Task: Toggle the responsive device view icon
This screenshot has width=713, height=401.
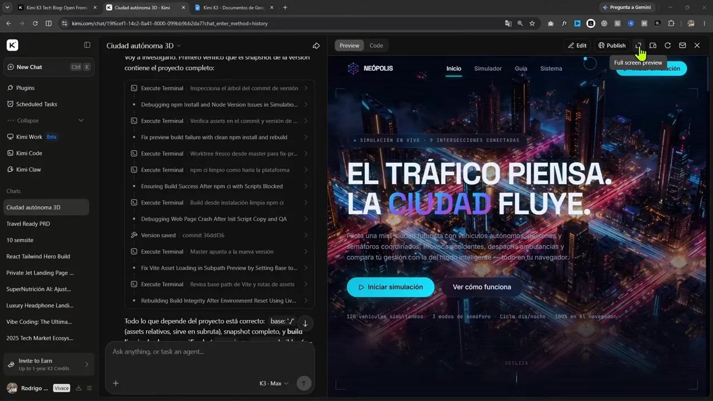Action: pos(653,46)
